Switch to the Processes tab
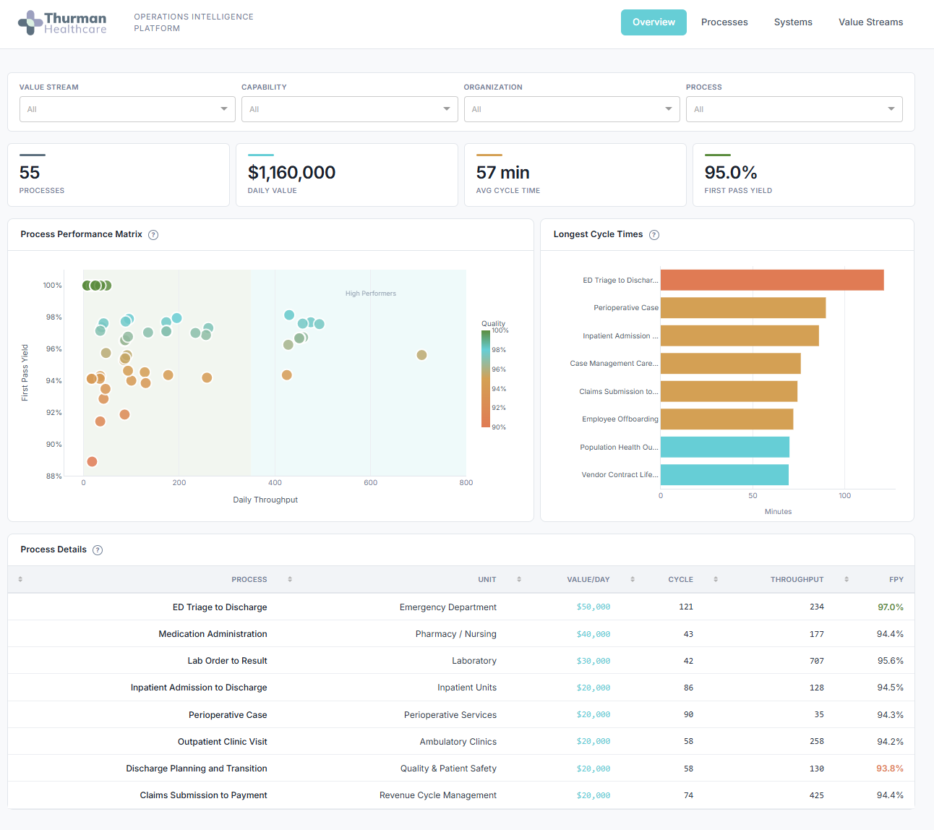The image size is (934, 830). coord(724,22)
